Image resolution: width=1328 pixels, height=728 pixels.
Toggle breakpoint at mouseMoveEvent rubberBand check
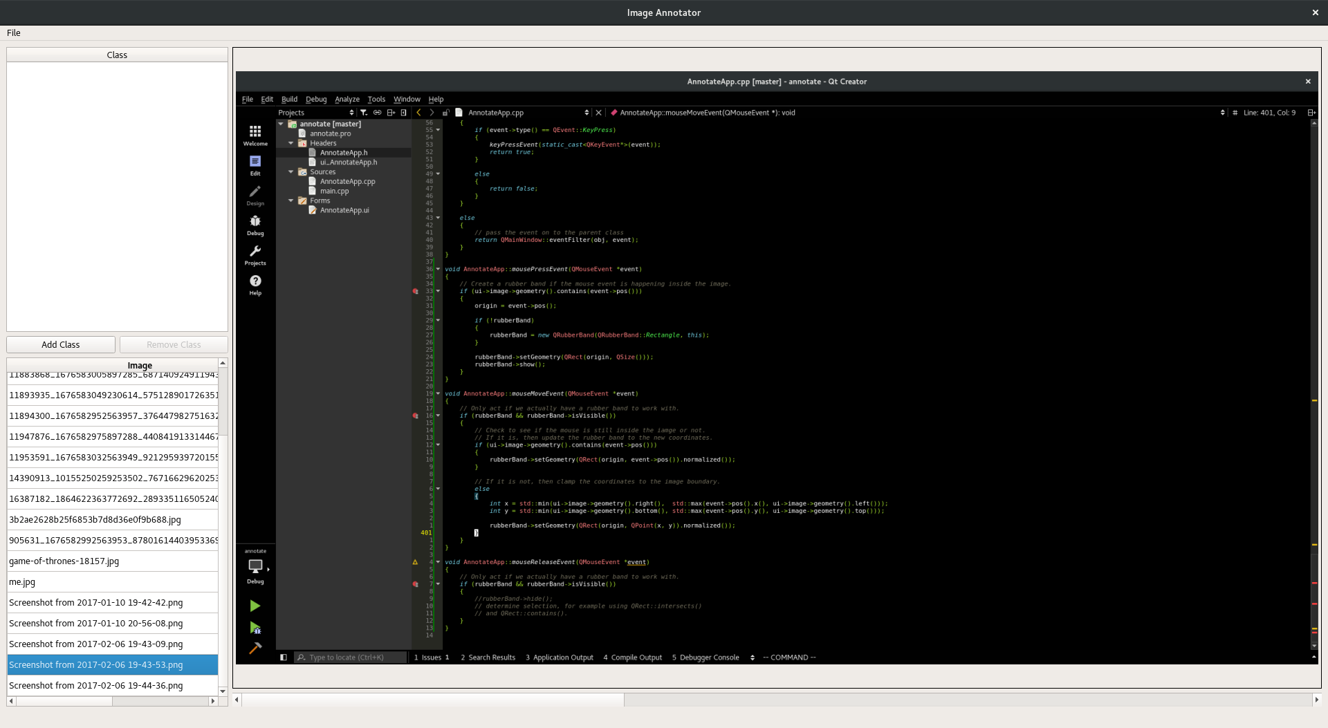[x=415, y=416]
